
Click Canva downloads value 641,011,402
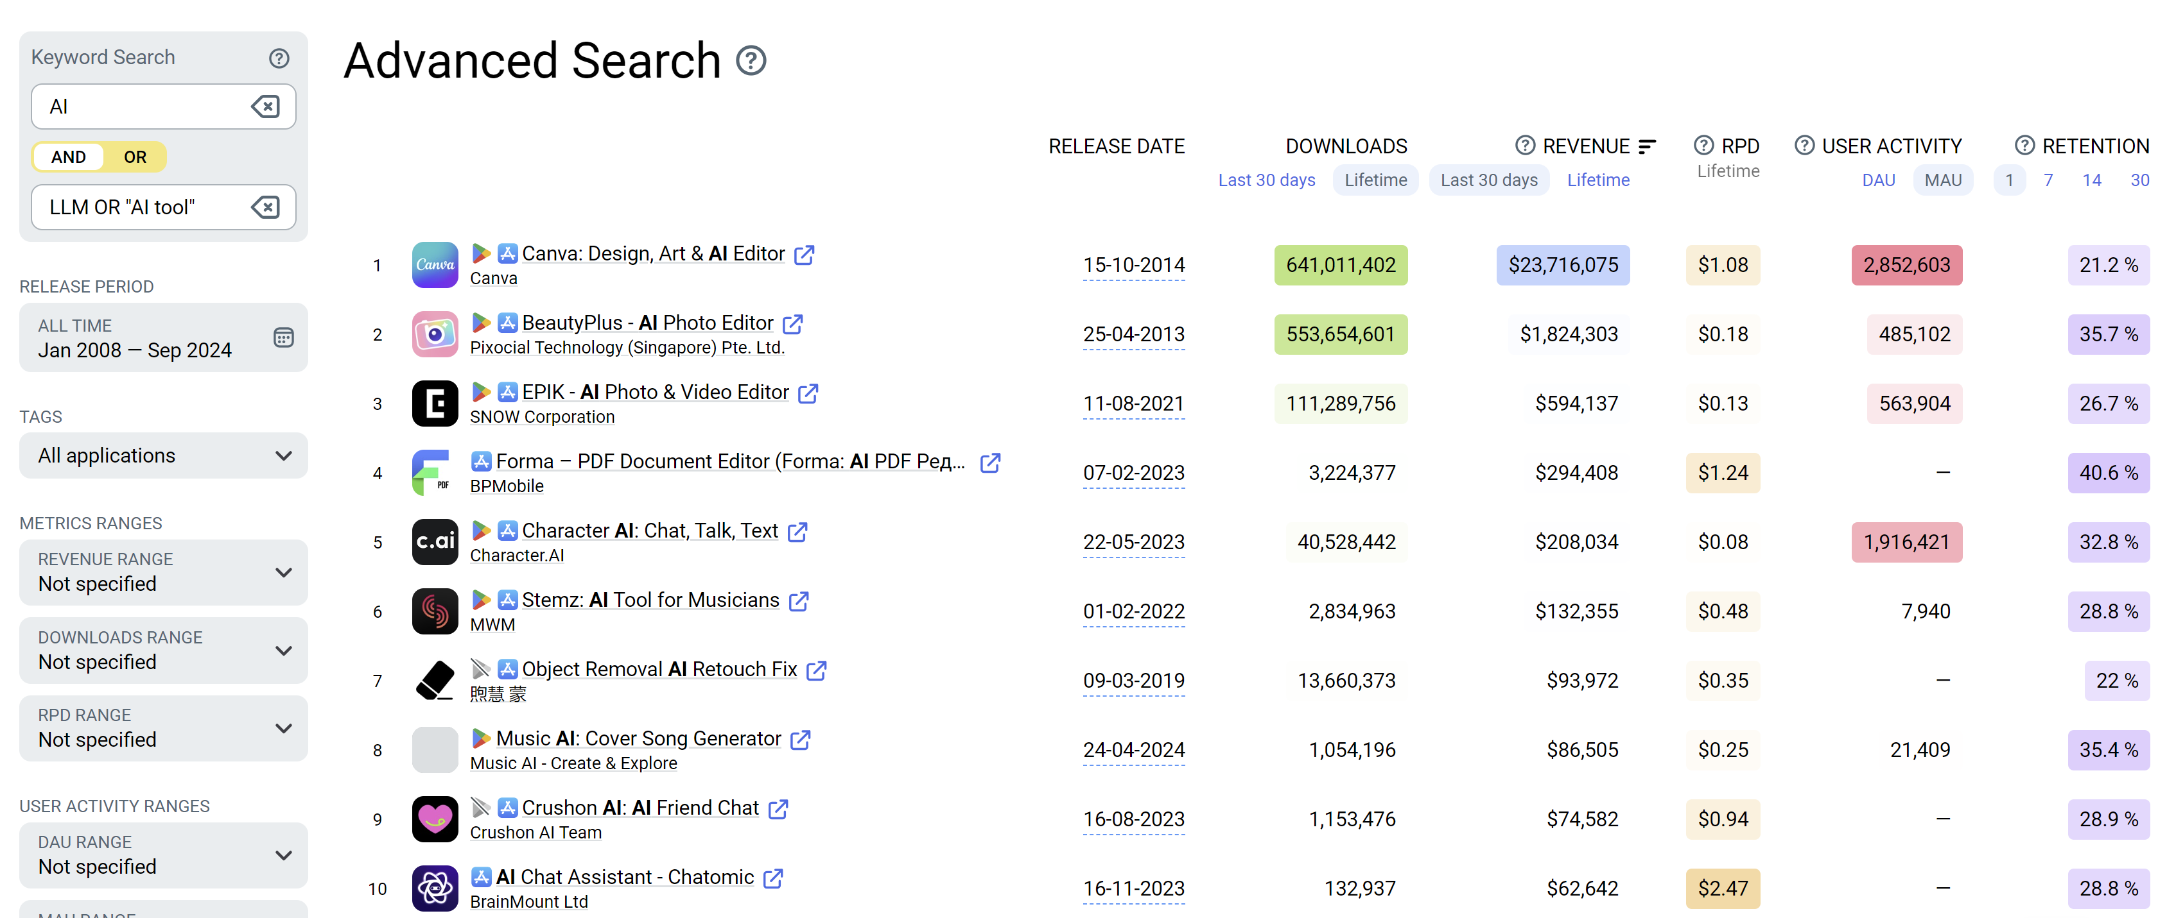(x=1340, y=266)
